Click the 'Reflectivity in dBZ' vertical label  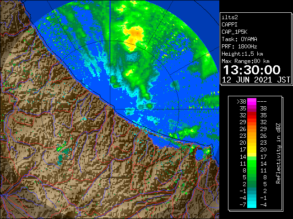pos(278,153)
